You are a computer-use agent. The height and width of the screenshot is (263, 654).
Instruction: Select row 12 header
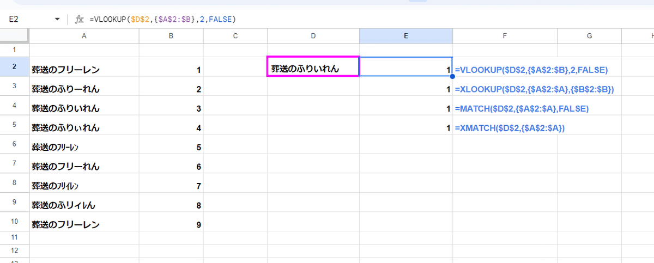point(15,250)
